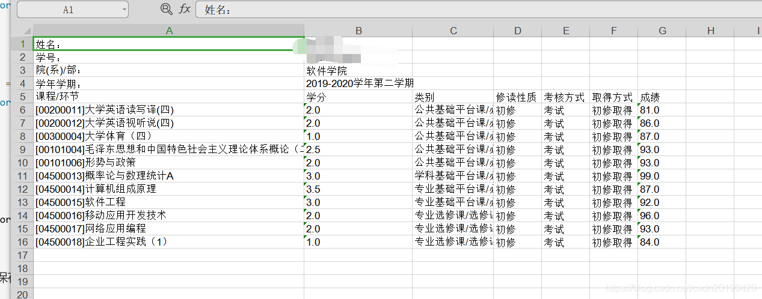This screenshot has height=299, width=762.
Task: Select column B header
Action: tap(358, 31)
